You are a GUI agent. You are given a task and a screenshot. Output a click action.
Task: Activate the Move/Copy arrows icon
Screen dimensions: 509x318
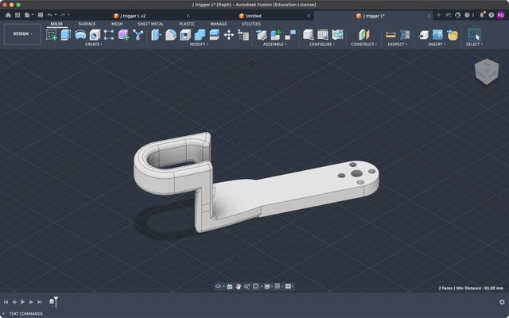click(x=229, y=35)
